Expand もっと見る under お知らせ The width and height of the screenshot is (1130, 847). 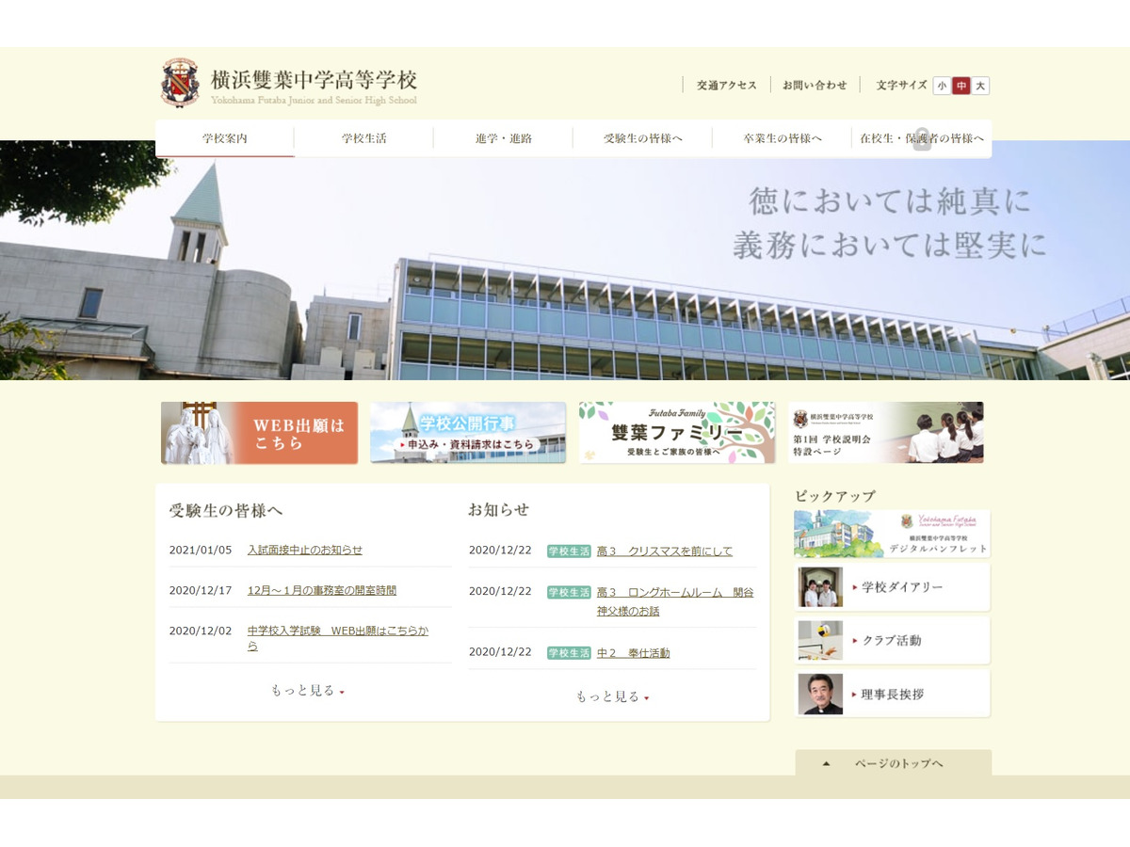click(610, 696)
